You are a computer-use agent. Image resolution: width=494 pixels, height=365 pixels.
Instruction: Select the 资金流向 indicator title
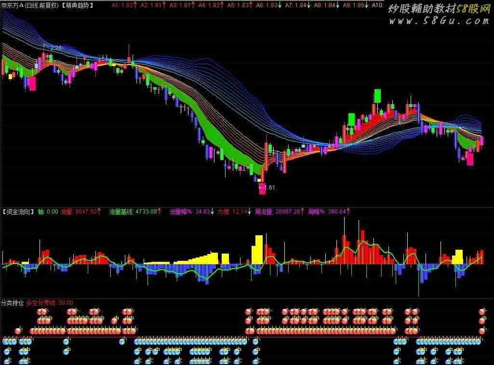[x=18, y=212]
